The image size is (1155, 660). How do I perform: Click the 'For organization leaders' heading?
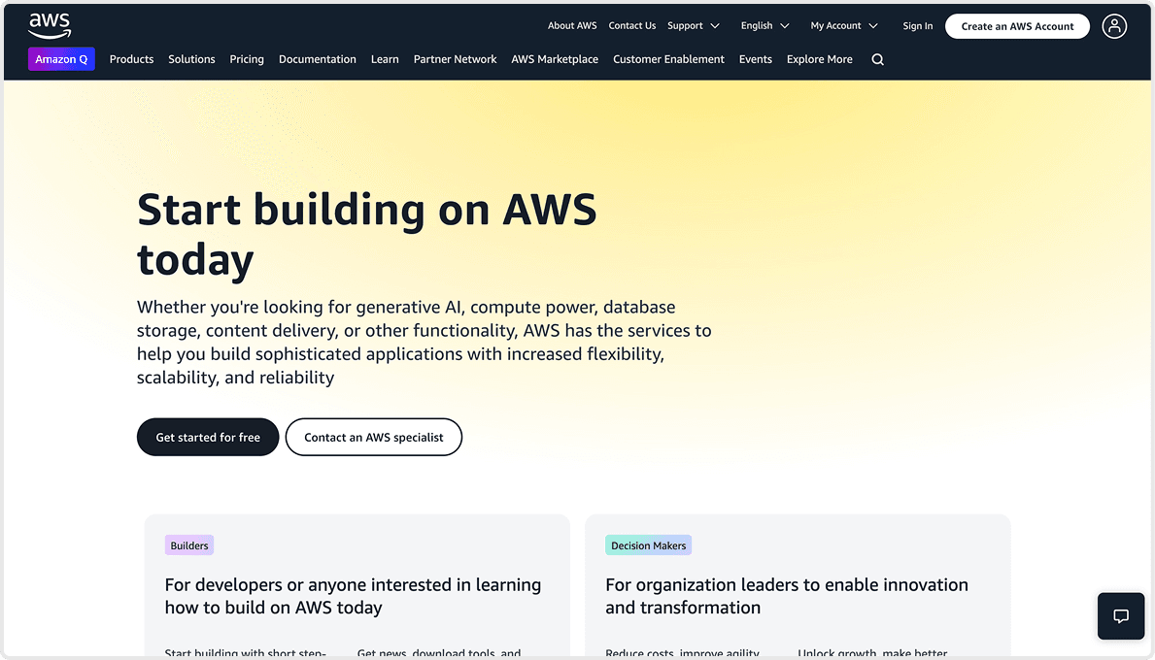(x=787, y=596)
